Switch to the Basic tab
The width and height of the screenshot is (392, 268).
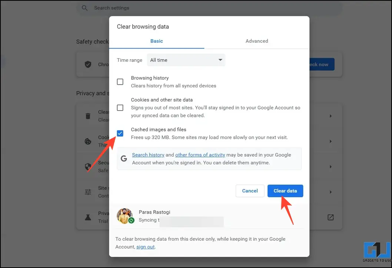tap(156, 41)
